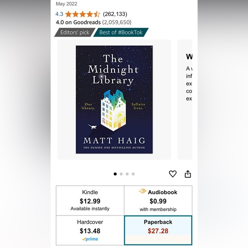Tap the Editors' pick badge

click(x=75, y=32)
